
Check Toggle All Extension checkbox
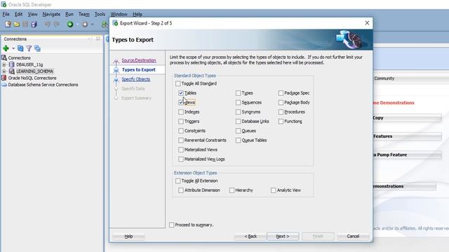tap(177, 181)
